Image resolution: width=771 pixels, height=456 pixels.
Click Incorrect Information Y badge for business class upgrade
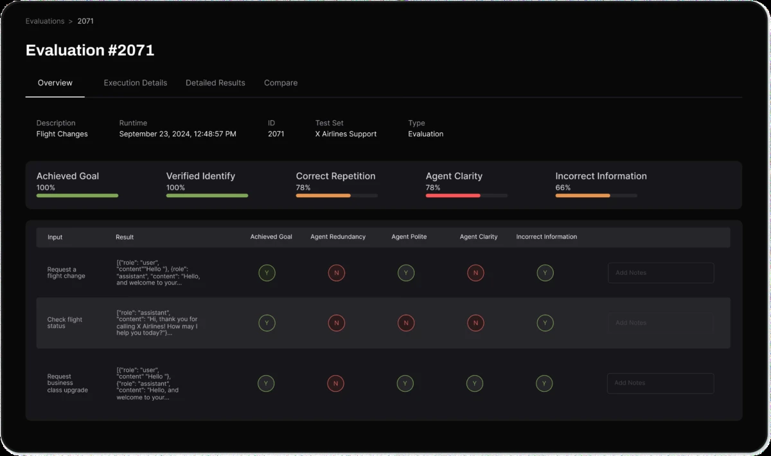click(544, 384)
